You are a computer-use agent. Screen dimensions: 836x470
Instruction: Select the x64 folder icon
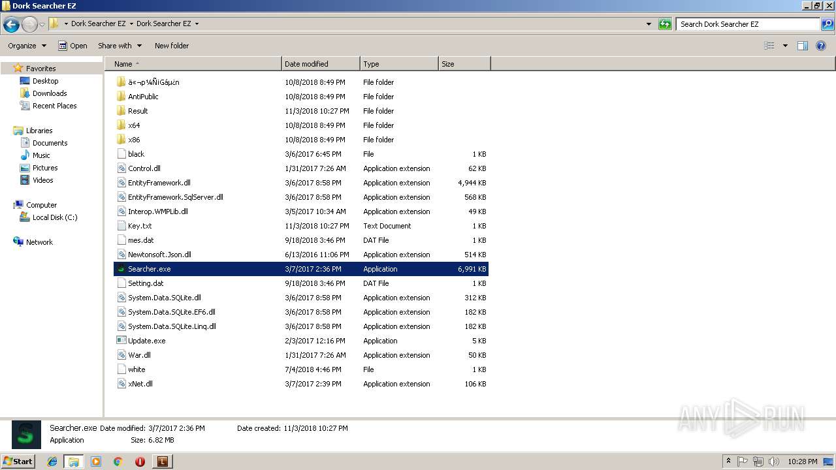pyautogui.click(x=121, y=125)
